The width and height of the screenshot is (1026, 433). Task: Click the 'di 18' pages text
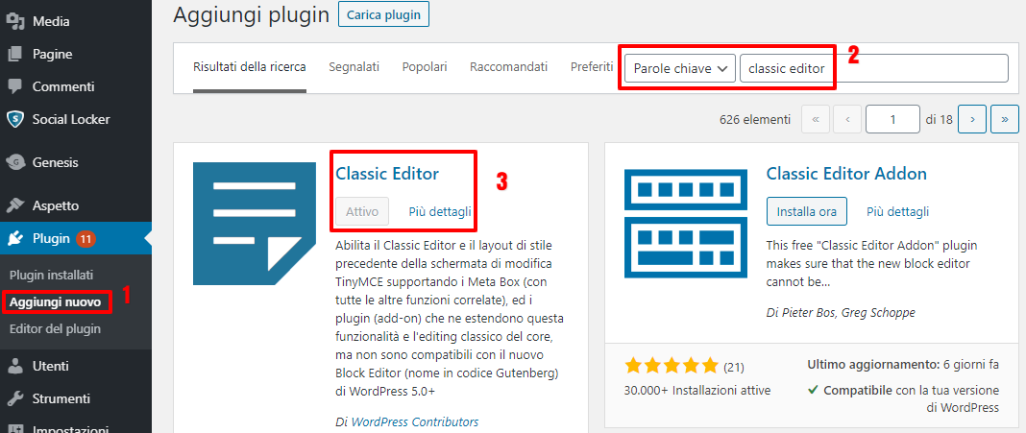point(939,120)
